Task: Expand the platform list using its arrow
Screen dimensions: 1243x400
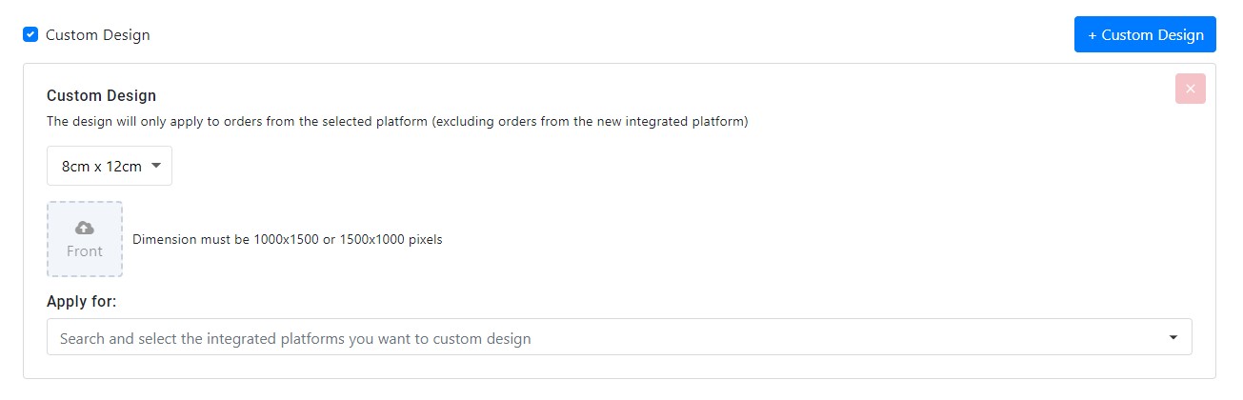Action: [x=1173, y=337]
